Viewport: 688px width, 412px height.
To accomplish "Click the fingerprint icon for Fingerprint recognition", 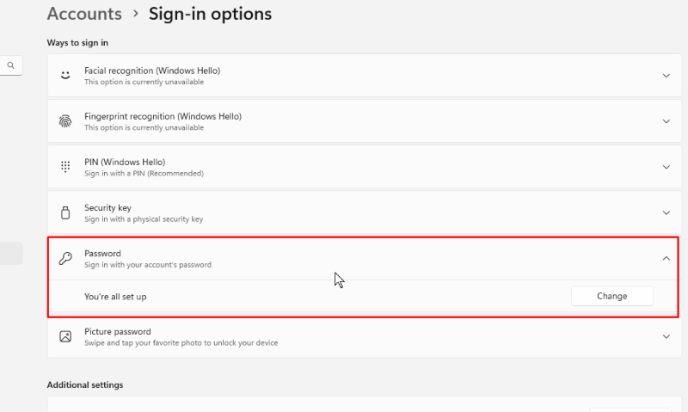I will tap(65, 121).
